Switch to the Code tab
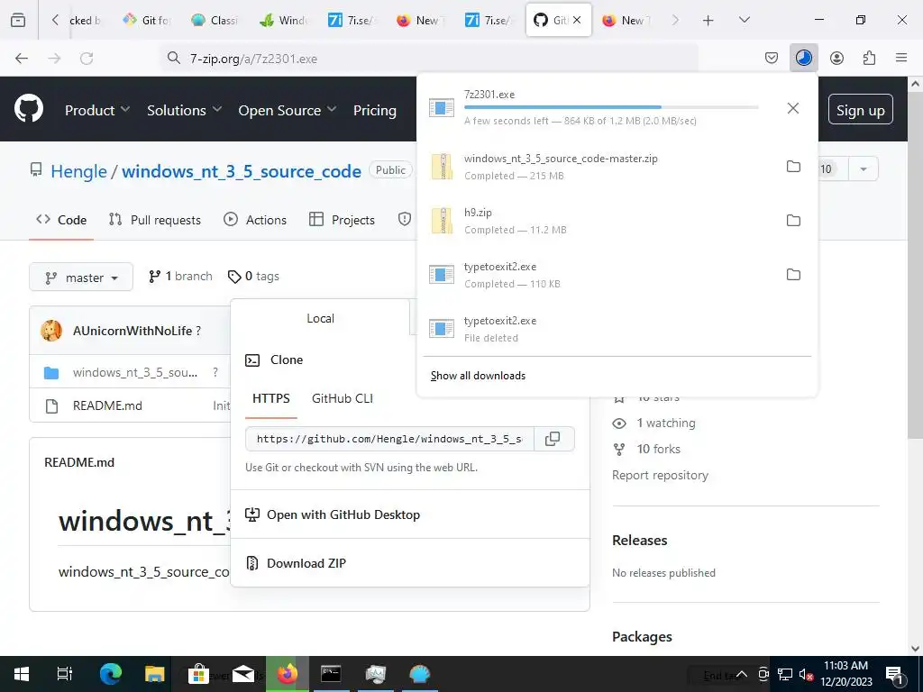 (61, 220)
